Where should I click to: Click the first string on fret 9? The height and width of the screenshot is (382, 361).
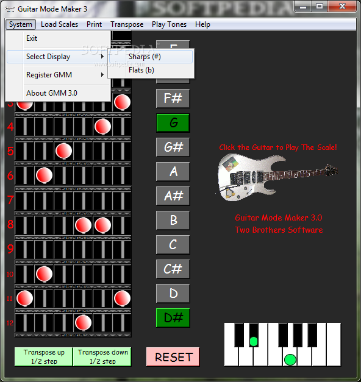pos(24,249)
